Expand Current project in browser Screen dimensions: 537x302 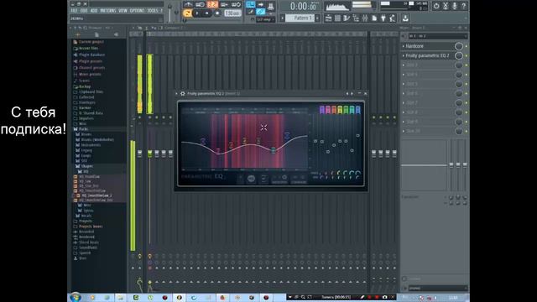(91, 42)
